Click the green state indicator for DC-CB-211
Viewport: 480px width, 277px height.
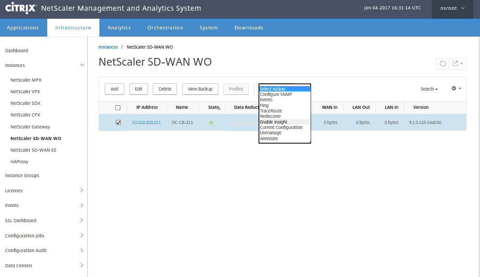(211, 123)
